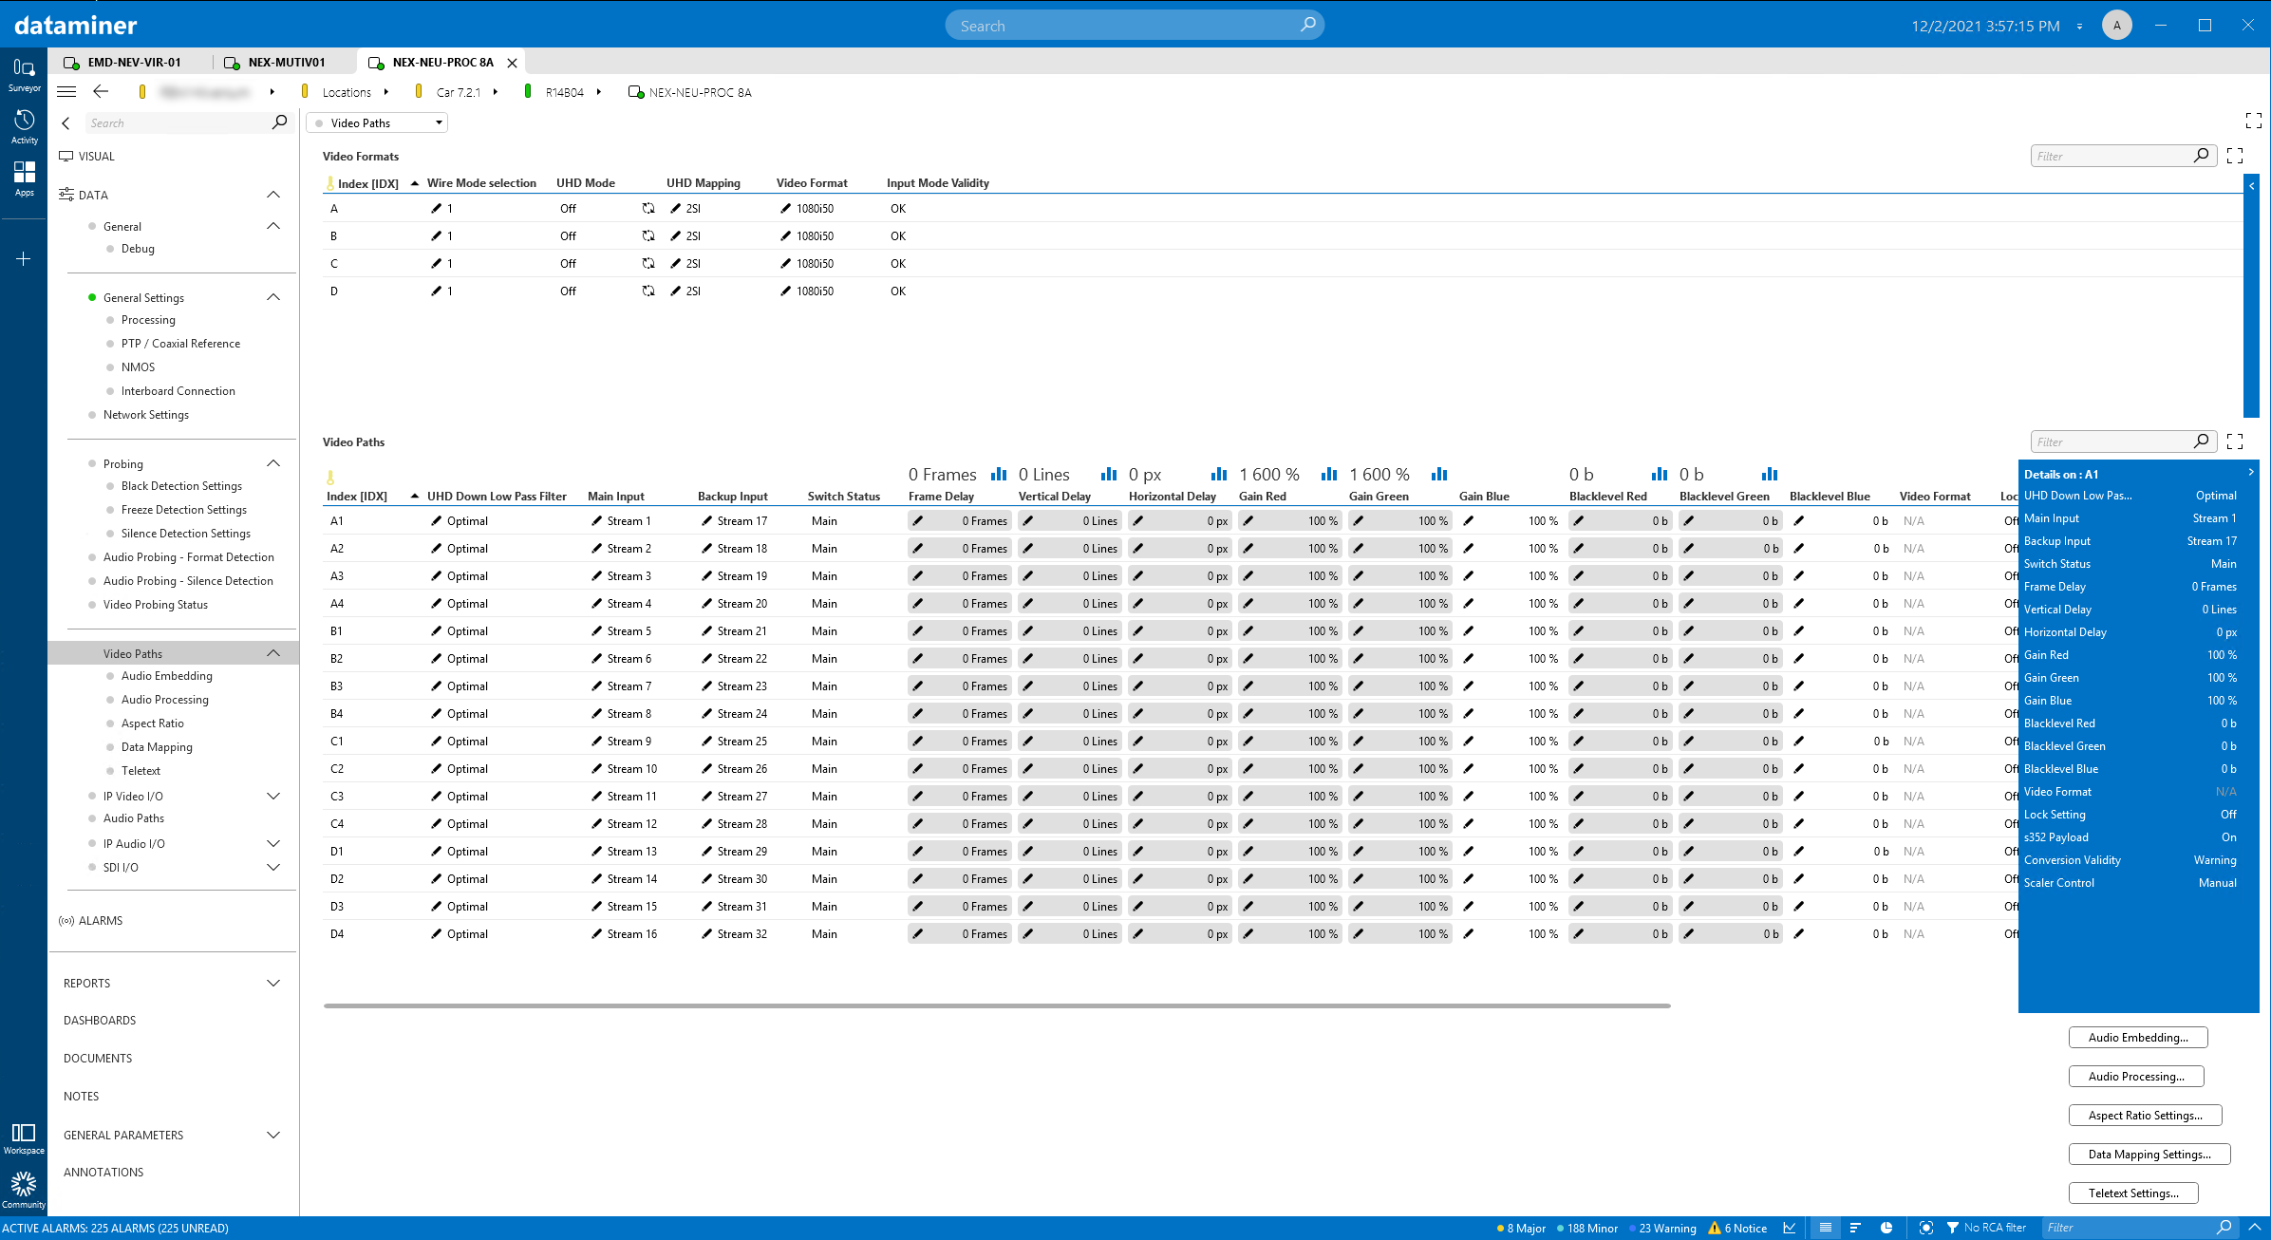Screen dimensions: 2271x1240
Task: Click the Frame Delay histogram icon
Action: [999, 474]
